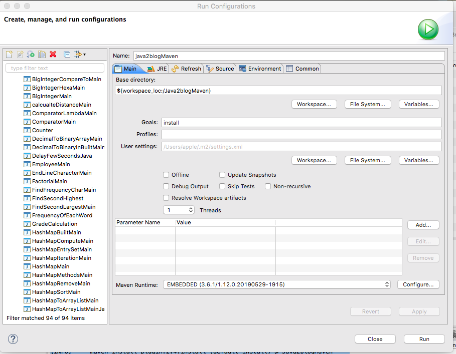Select HashMapIterationMain in the list

coord(62,258)
